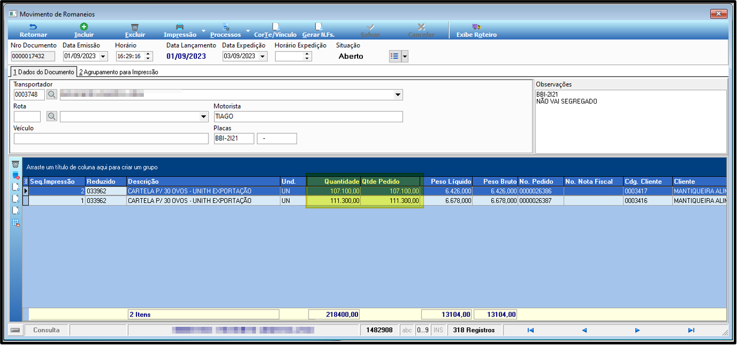
Task: Click the grid trash icon in left sidebar
Action: [x=16, y=164]
